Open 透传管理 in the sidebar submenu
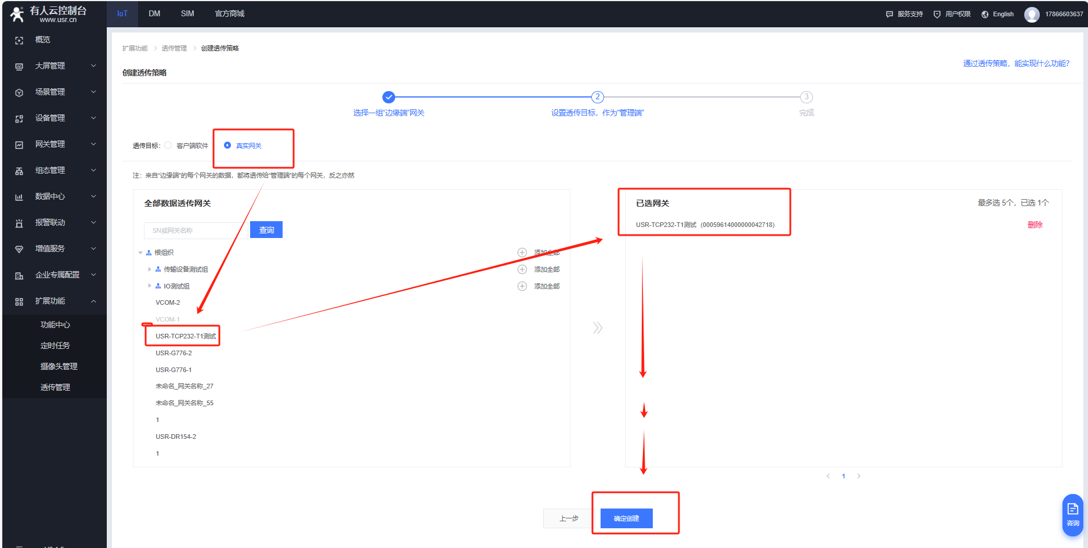 pos(55,387)
